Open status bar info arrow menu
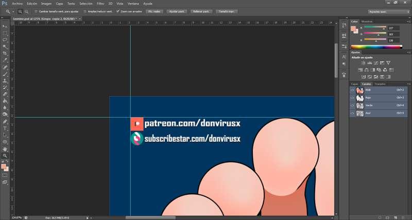The image size is (412, 220). [88, 218]
